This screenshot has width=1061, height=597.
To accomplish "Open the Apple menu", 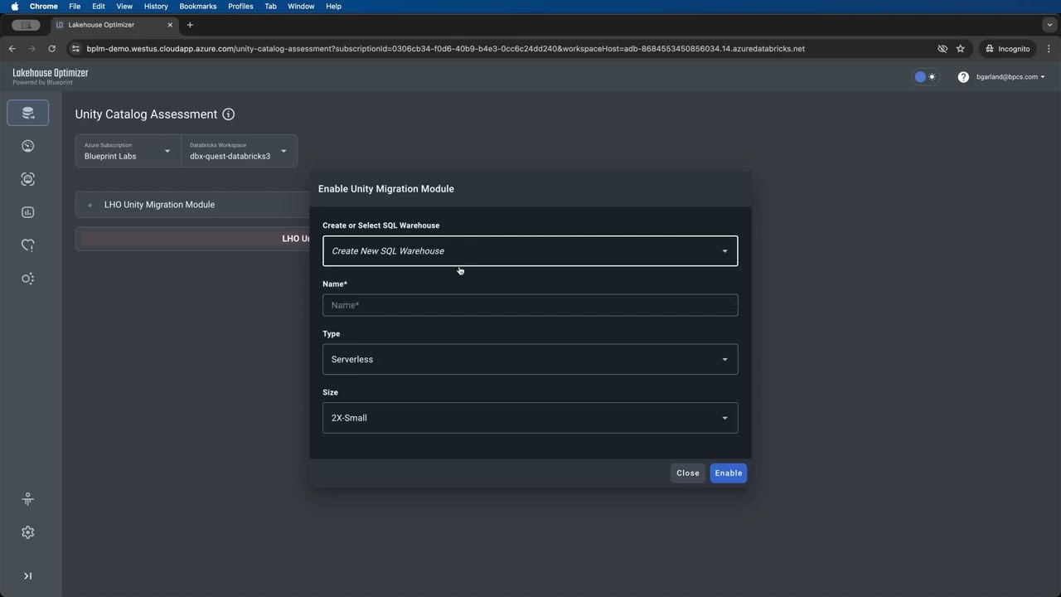I will pos(15,7).
